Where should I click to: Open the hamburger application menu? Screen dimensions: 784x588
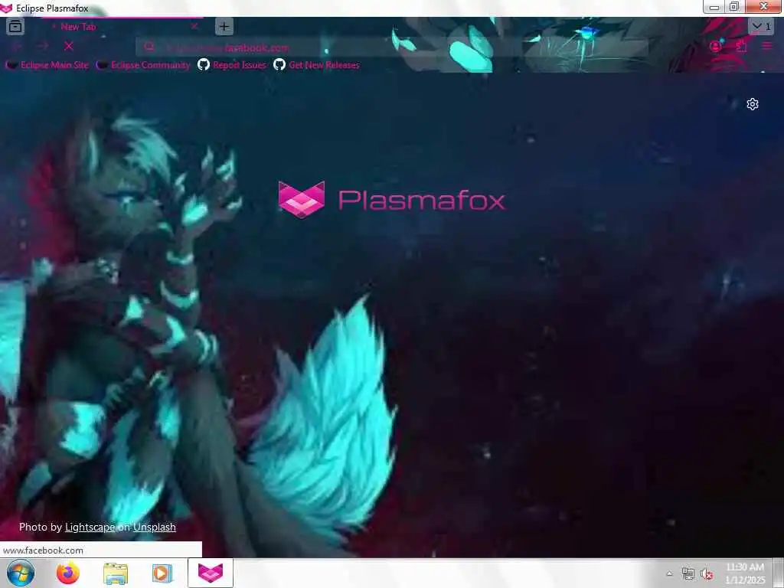point(767,46)
